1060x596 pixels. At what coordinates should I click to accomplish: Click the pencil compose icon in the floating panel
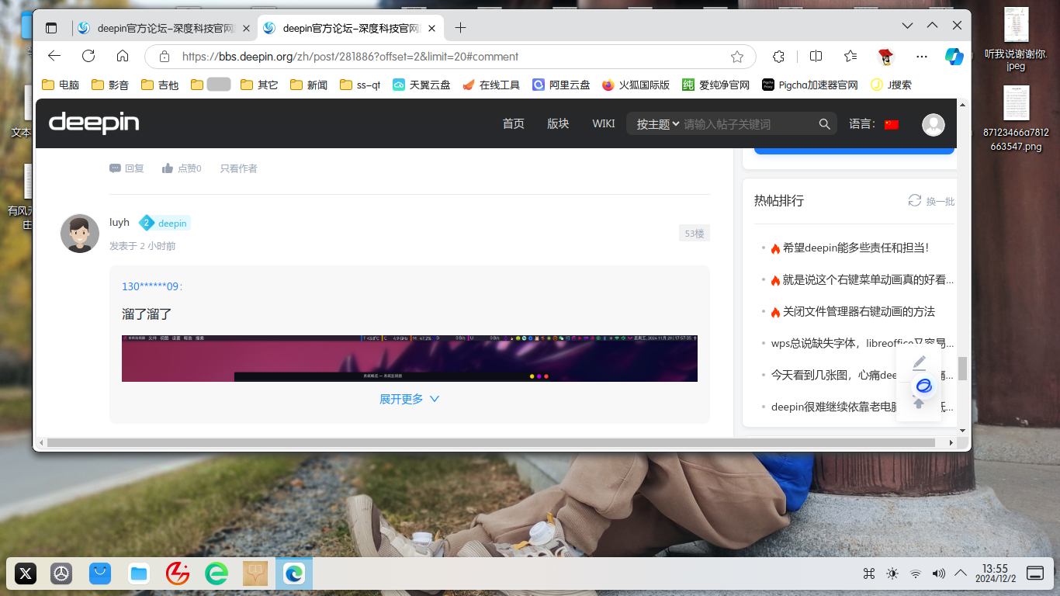[919, 362]
